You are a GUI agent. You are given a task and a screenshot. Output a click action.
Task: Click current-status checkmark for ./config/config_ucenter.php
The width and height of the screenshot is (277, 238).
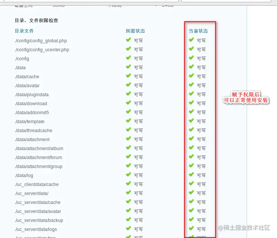point(191,49)
